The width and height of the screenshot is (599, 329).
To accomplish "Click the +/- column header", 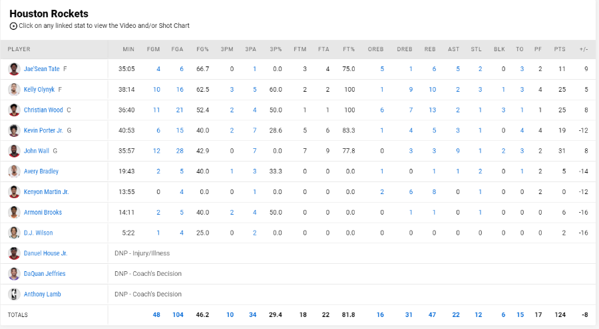I will click(584, 49).
